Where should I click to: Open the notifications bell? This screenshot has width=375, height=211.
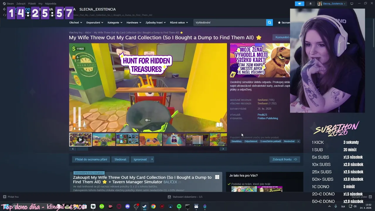311,4
